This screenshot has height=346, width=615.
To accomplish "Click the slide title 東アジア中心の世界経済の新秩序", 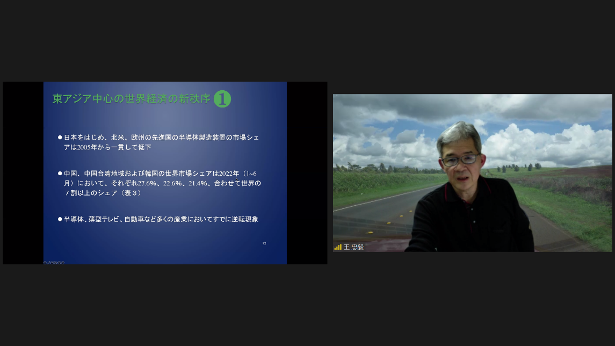I will click(131, 99).
